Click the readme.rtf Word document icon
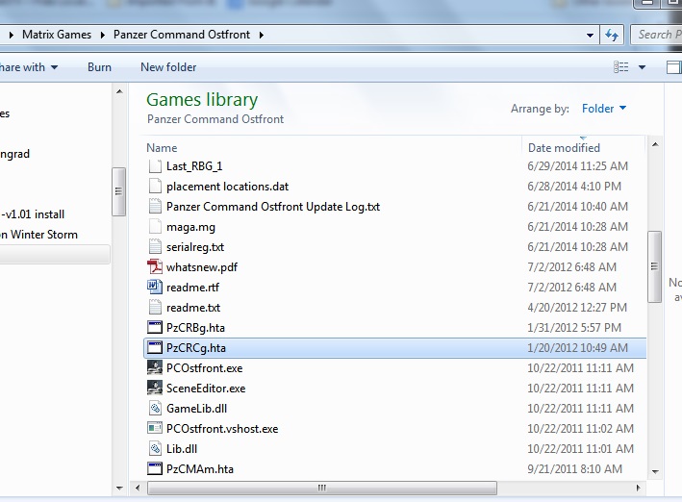The image size is (682, 502). coord(155,287)
